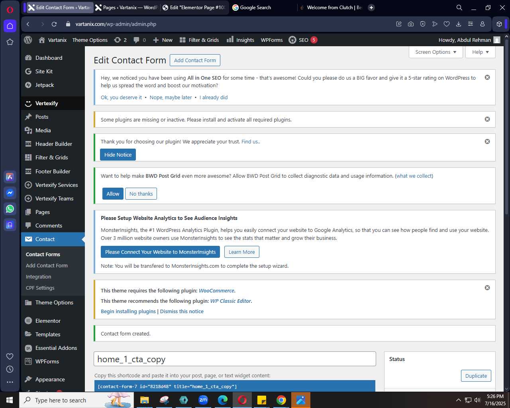Expand the Help dropdown
This screenshot has height=408, width=510.
point(481,52)
